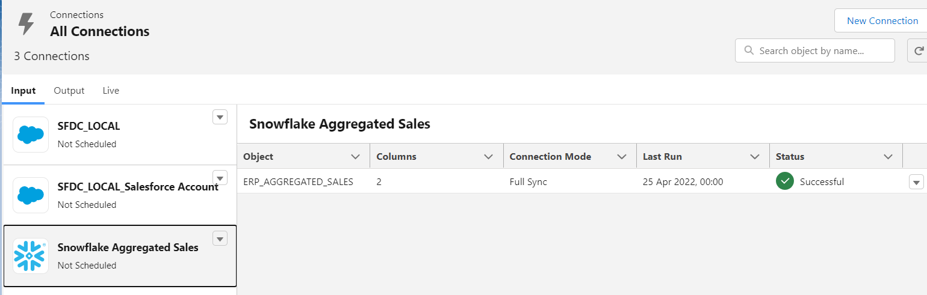This screenshot has width=927, height=295.
Task: Switch to the Live tab
Action: click(x=111, y=91)
